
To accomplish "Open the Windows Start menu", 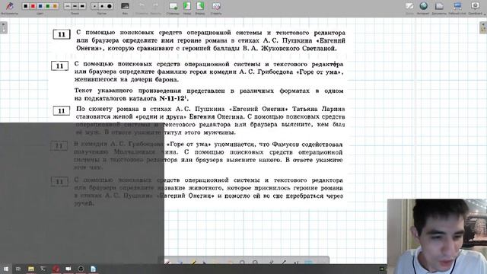I will [x=5, y=269].
